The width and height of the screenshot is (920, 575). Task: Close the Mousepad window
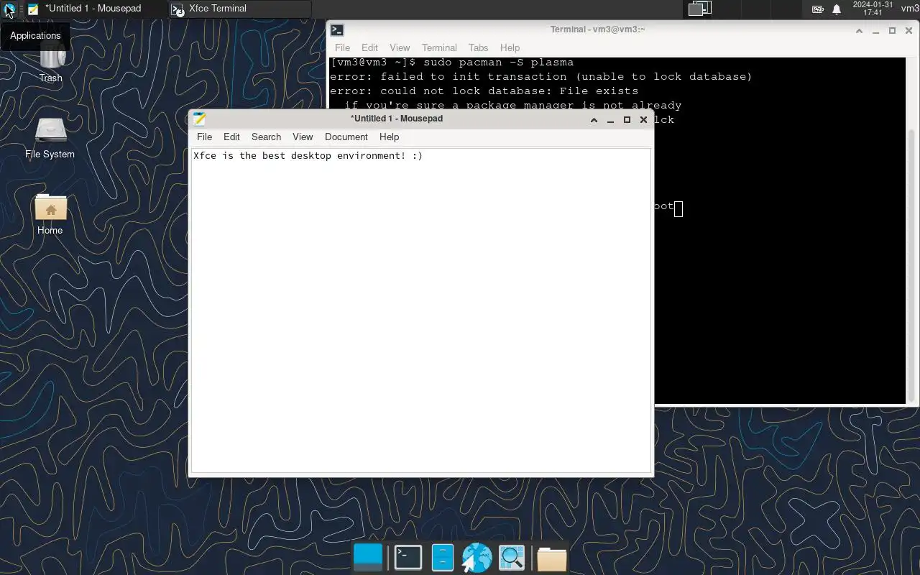click(643, 120)
